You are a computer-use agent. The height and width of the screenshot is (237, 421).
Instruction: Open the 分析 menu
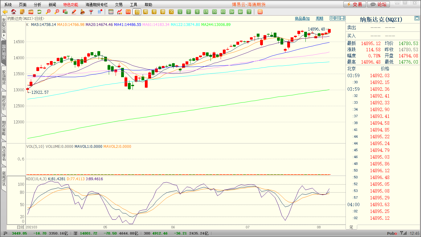point(37,5)
